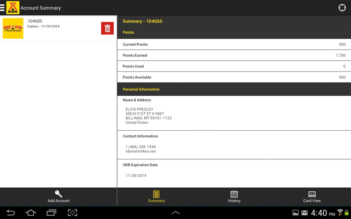Tap the email rdaniels@koa.net

pos(140,151)
